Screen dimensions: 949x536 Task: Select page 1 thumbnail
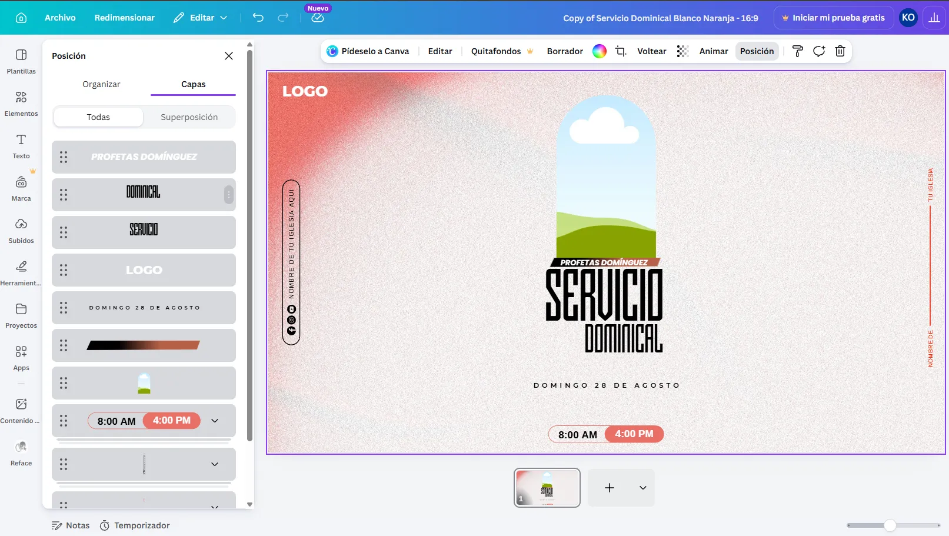[x=547, y=488]
